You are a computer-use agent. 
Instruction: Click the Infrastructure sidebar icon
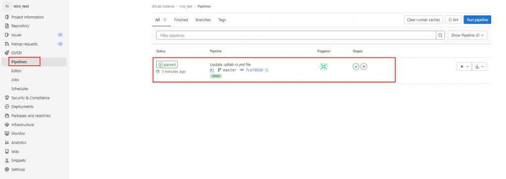(x=7, y=125)
